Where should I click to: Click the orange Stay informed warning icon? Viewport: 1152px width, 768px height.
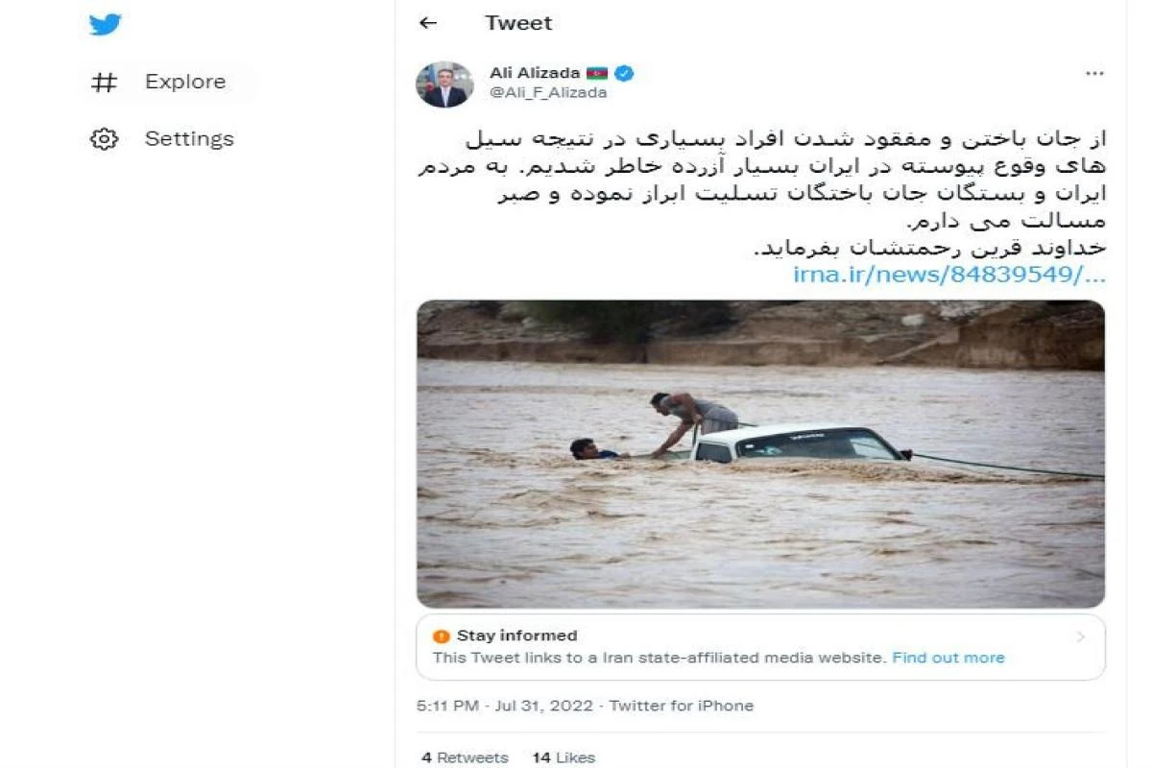(441, 636)
